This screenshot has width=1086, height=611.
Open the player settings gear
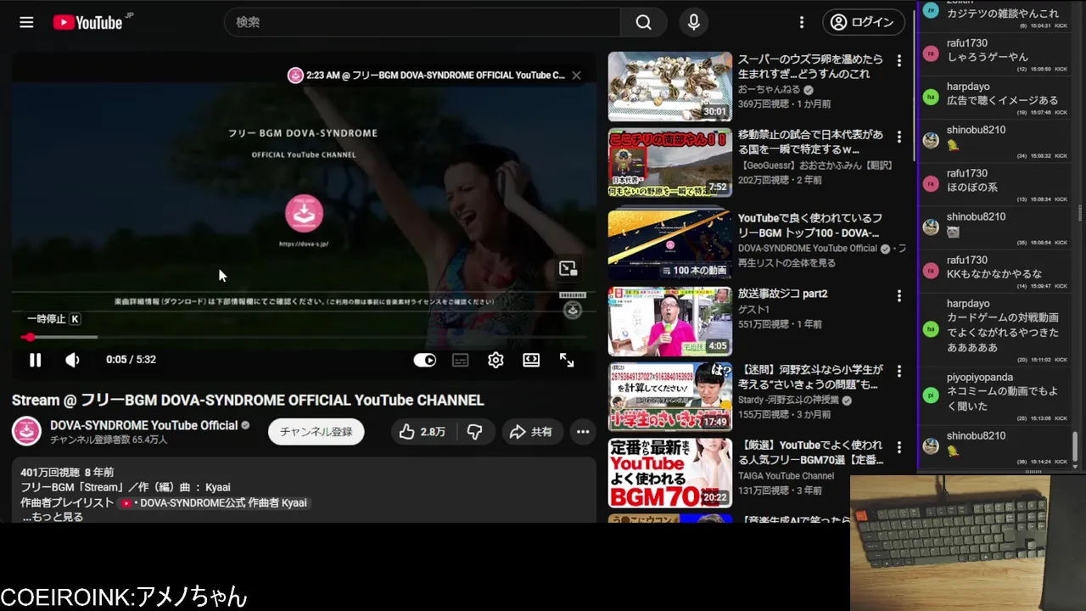(495, 360)
